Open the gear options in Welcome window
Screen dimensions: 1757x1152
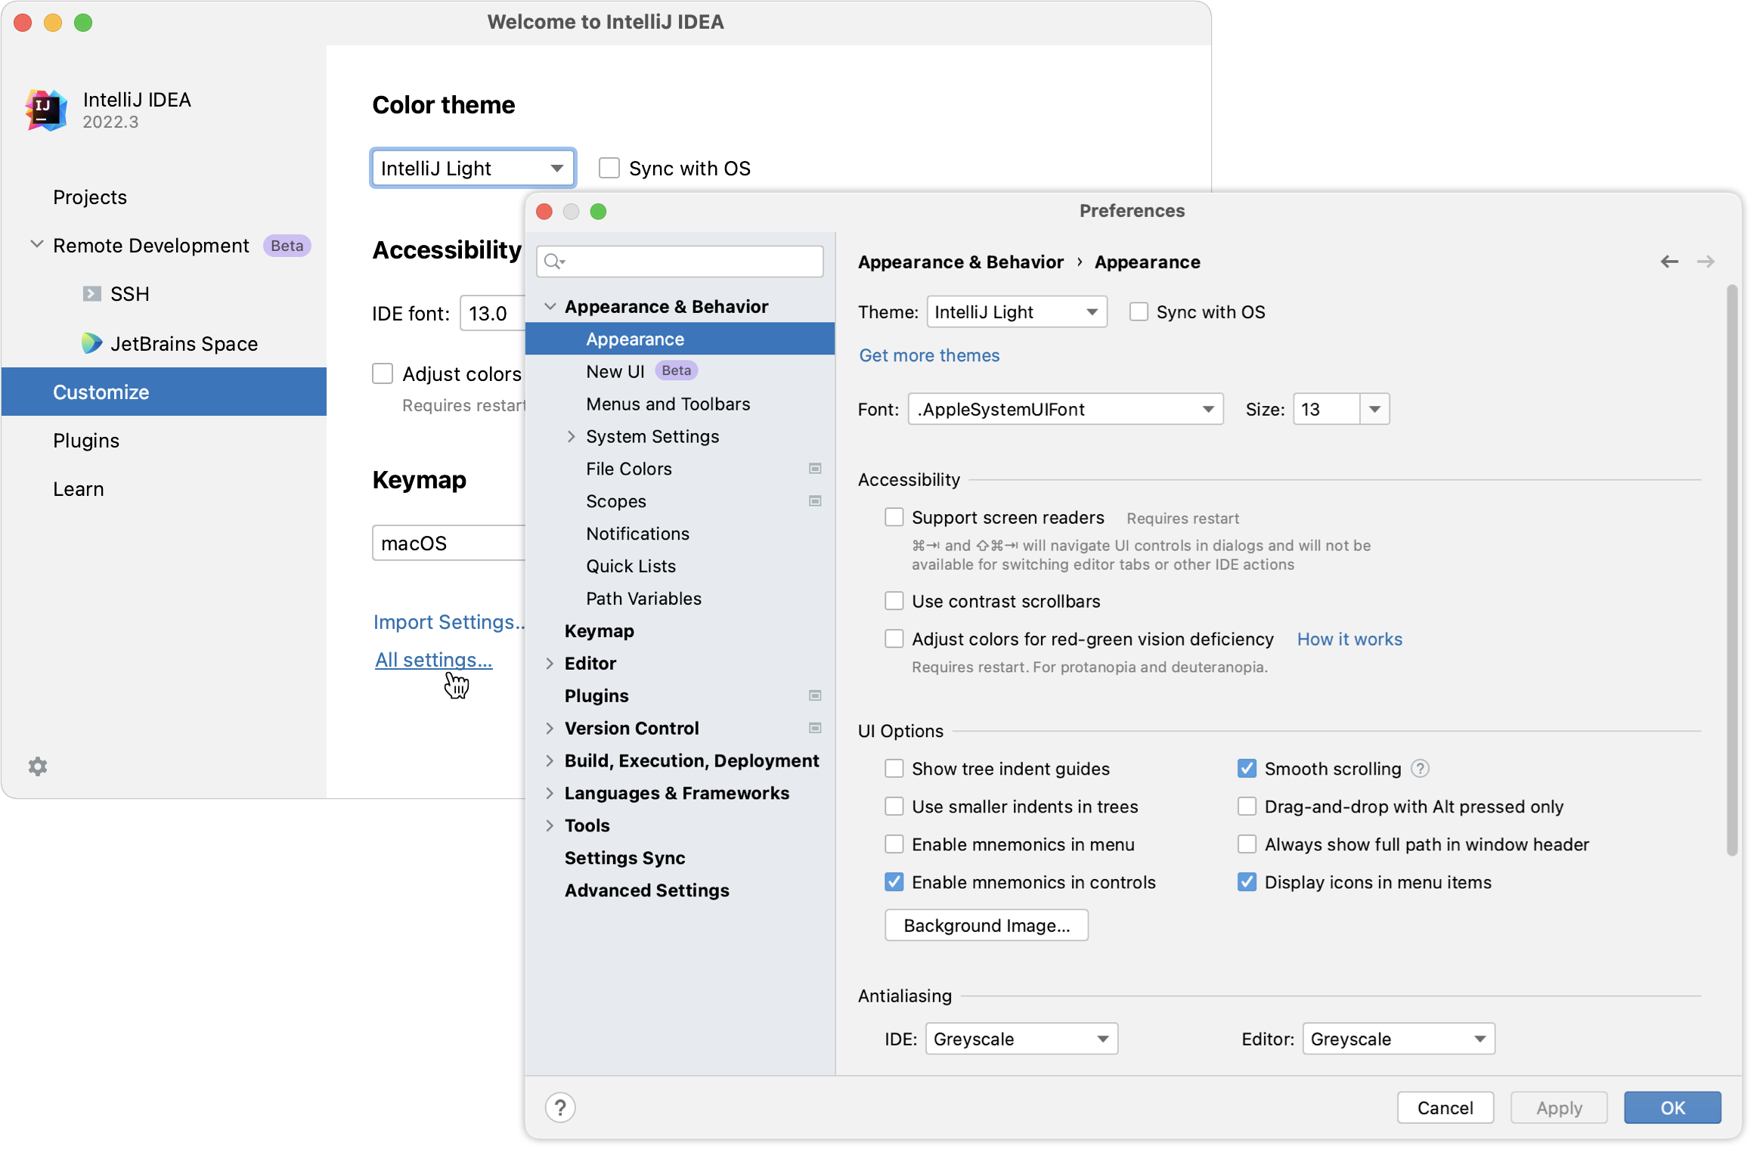coord(38,766)
